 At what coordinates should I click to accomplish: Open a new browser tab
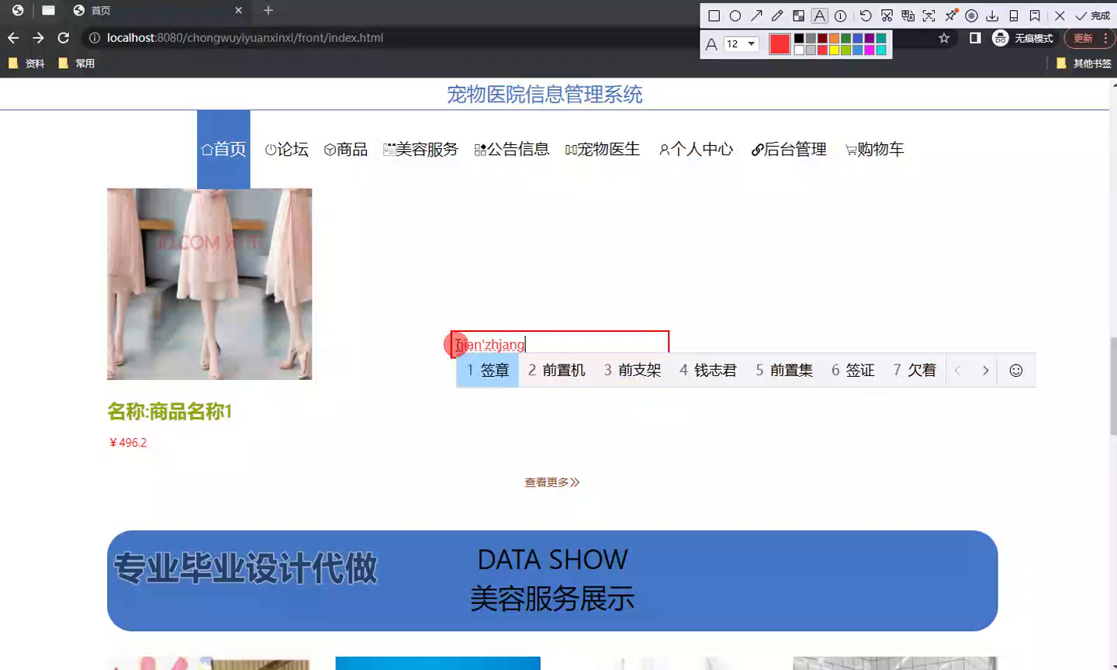coord(268,11)
